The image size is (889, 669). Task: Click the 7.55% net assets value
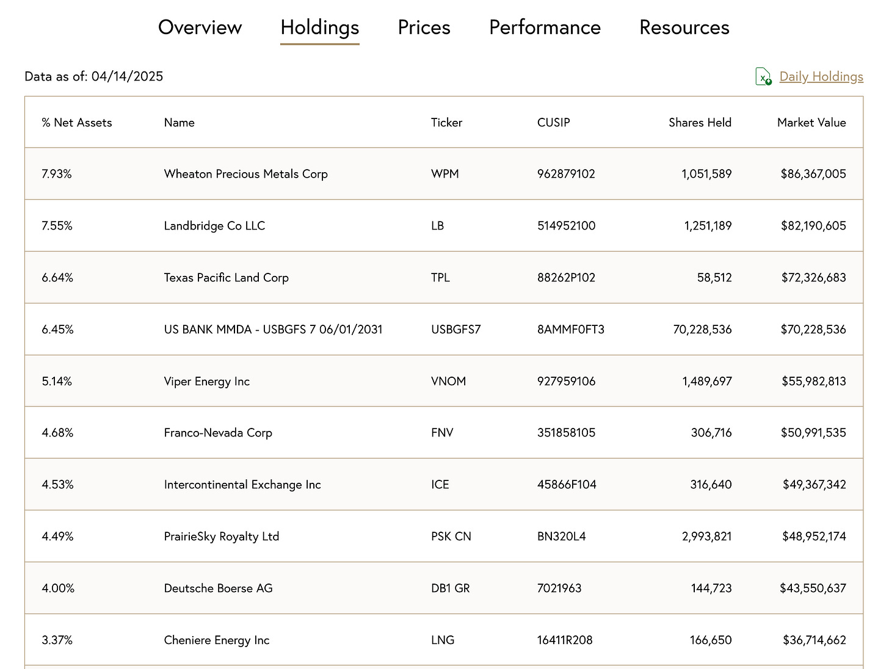tap(57, 226)
